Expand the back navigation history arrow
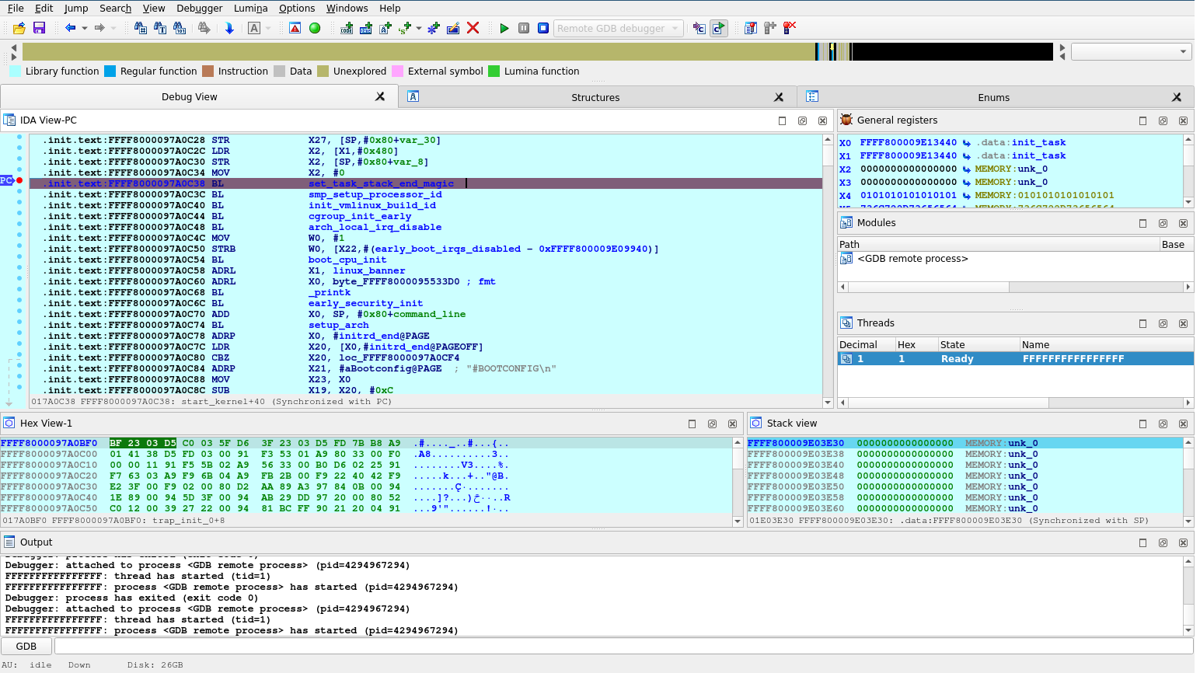The height and width of the screenshot is (673, 1200). tap(83, 28)
